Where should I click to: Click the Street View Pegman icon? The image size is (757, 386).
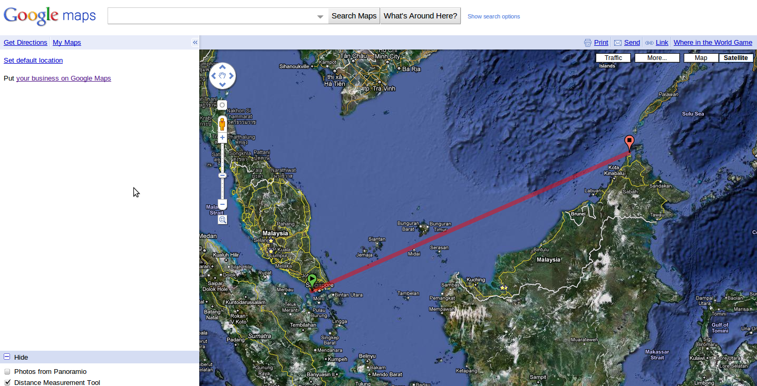tap(222, 124)
